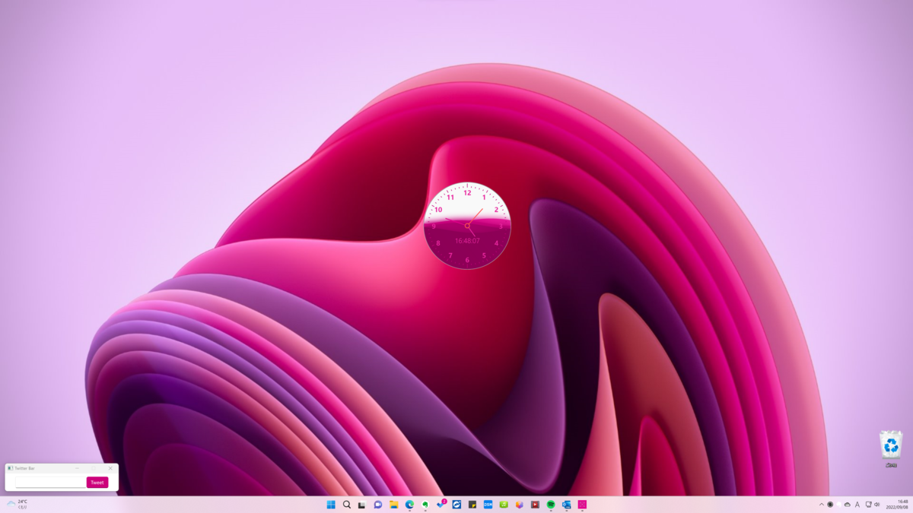Switch to Evernote in the taskbar

pos(425,505)
